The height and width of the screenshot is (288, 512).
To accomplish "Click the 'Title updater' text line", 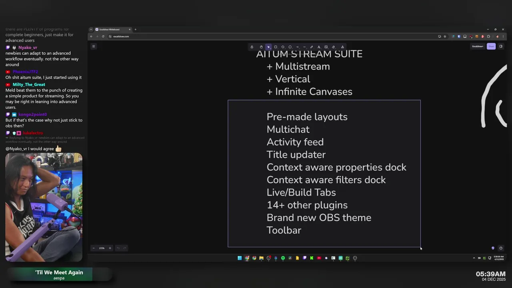I will point(296,154).
